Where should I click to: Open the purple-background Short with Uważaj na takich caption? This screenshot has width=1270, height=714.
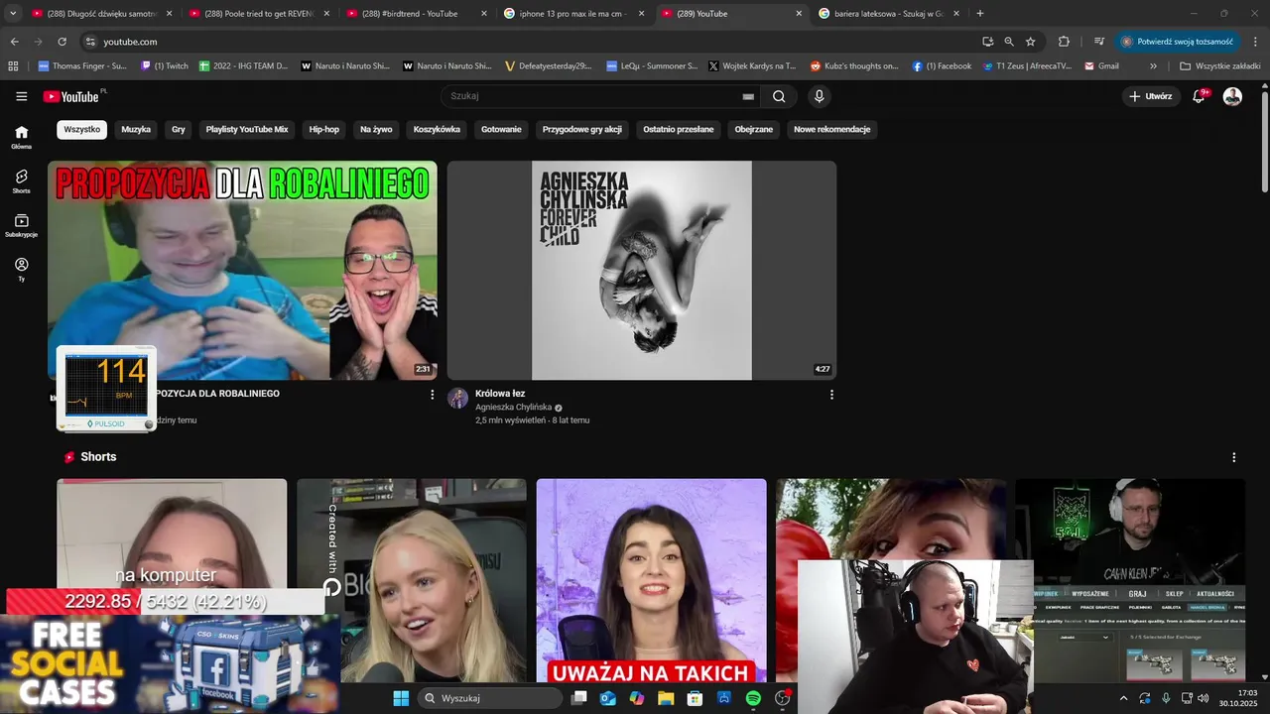pyautogui.click(x=652, y=581)
